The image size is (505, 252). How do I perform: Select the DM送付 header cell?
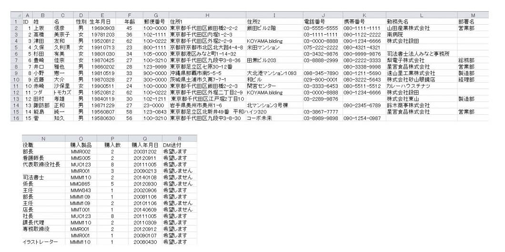click(172, 145)
